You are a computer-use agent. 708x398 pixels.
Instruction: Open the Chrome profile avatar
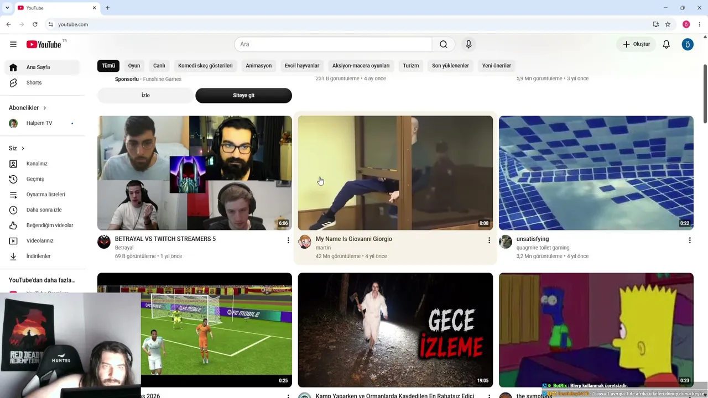tap(686, 24)
